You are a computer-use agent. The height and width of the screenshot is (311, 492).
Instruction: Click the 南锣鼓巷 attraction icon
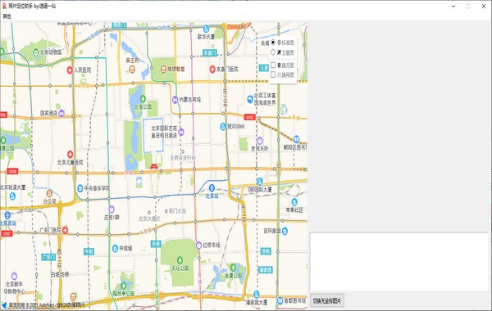pos(163,70)
